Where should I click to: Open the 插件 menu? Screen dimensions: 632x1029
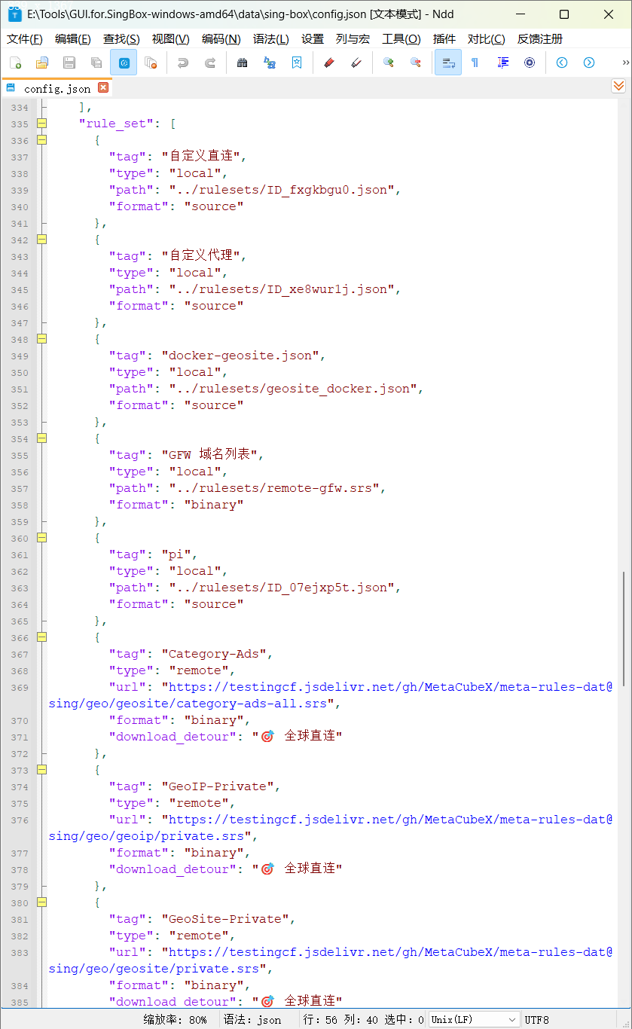(444, 38)
